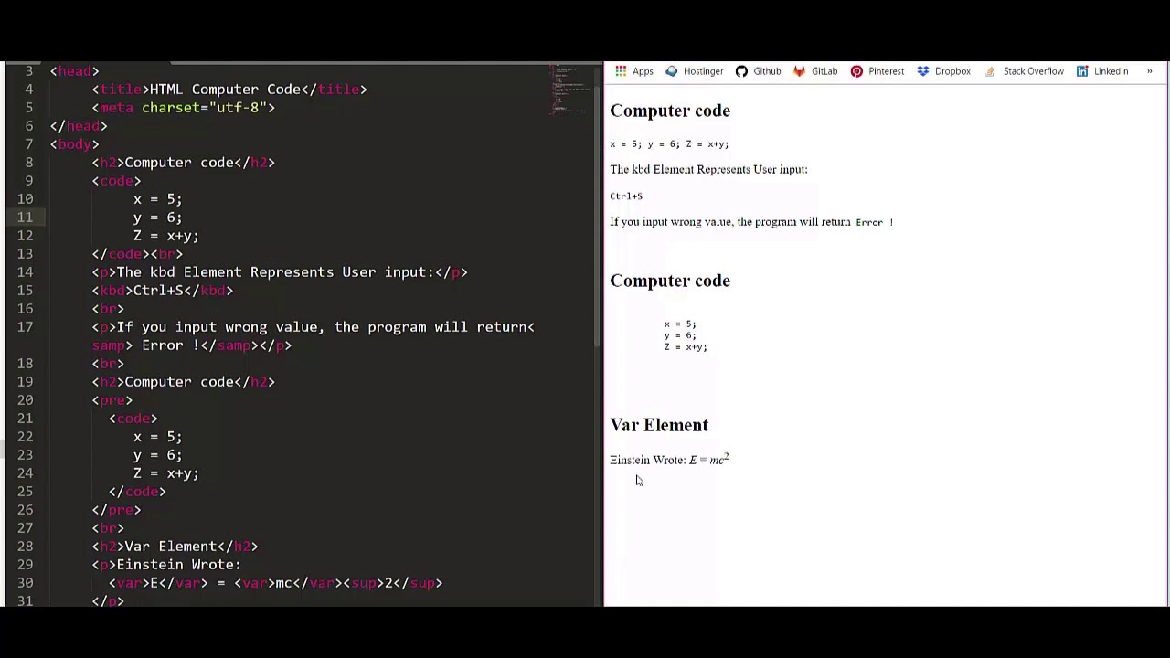Screen dimensions: 1170x658
Task: Click the editor minimap preview
Action: click(569, 90)
